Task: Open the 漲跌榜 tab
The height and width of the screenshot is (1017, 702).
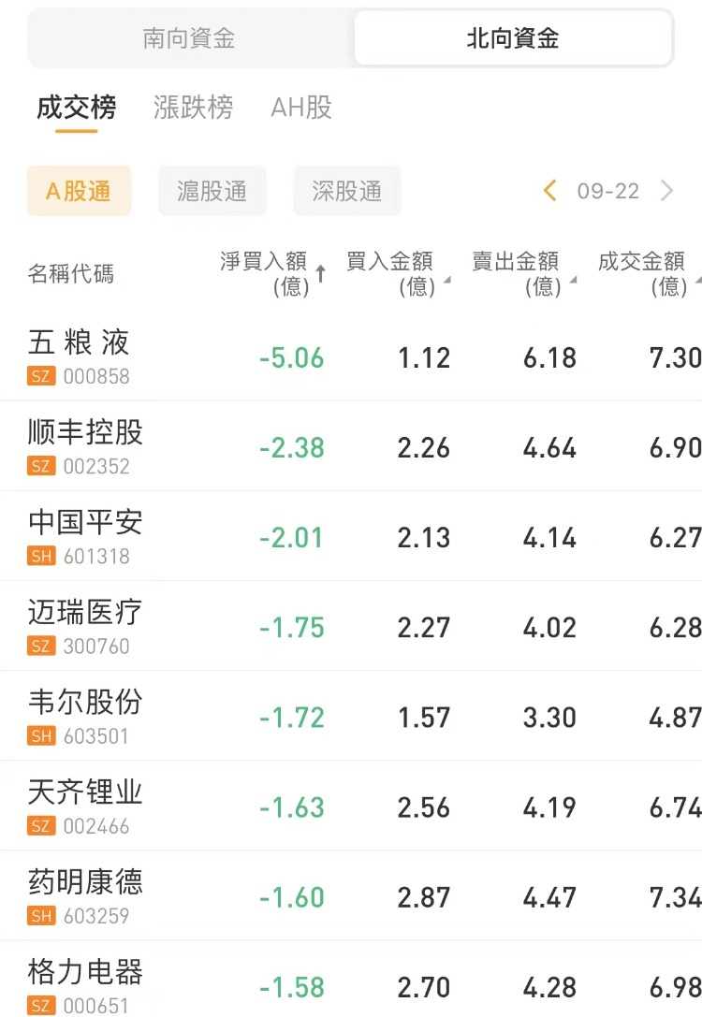Action: (x=193, y=108)
